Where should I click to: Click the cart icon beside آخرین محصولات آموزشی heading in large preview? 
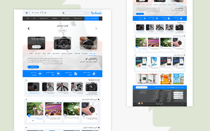click(x=99, y=128)
